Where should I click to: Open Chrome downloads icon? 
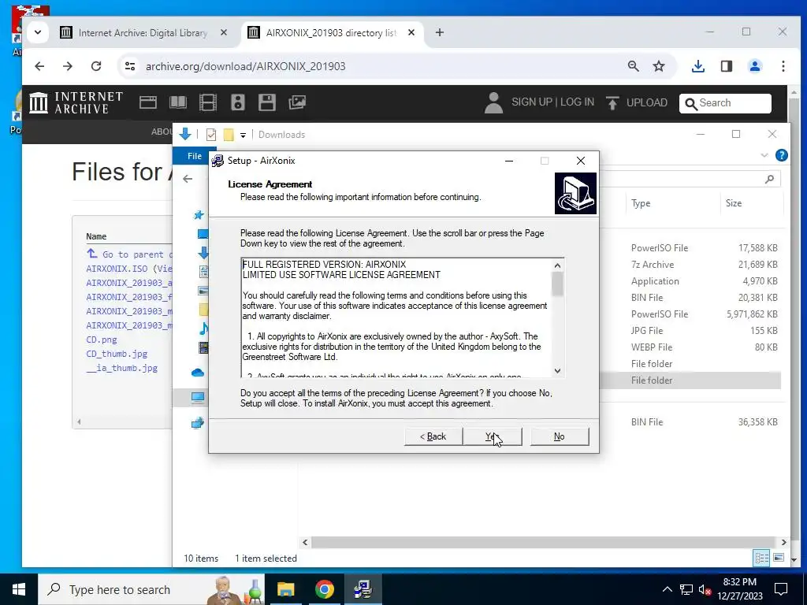pos(698,66)
